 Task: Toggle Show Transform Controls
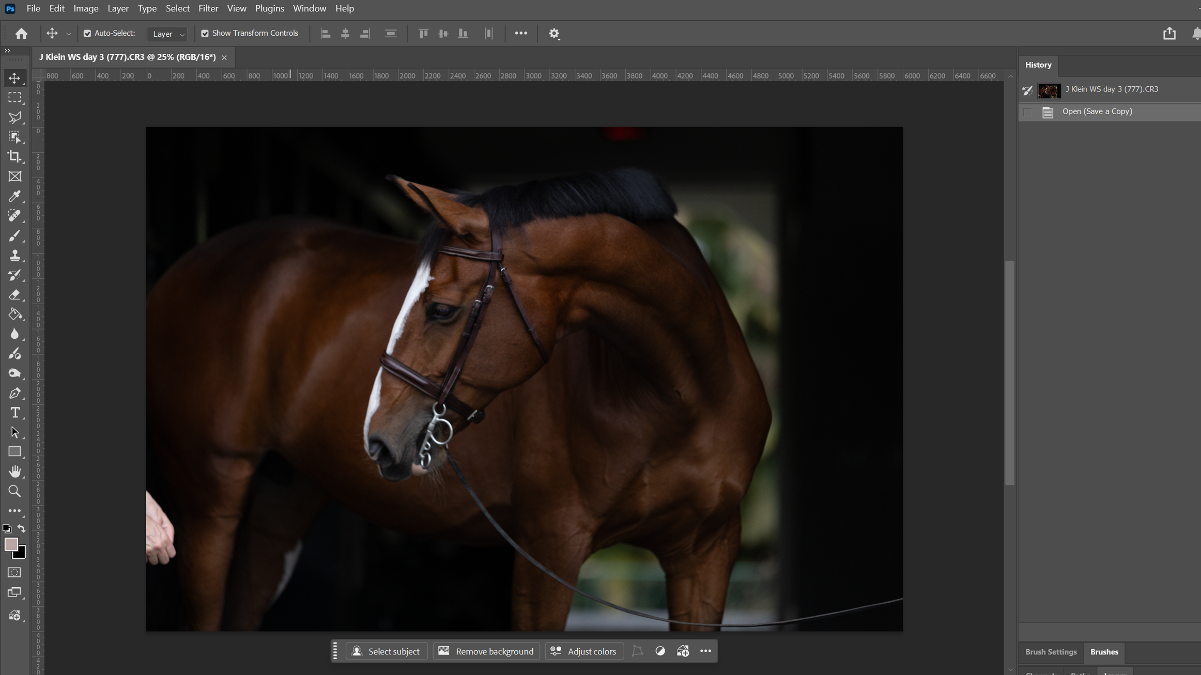pyautogui.click(x=205, y=33)
